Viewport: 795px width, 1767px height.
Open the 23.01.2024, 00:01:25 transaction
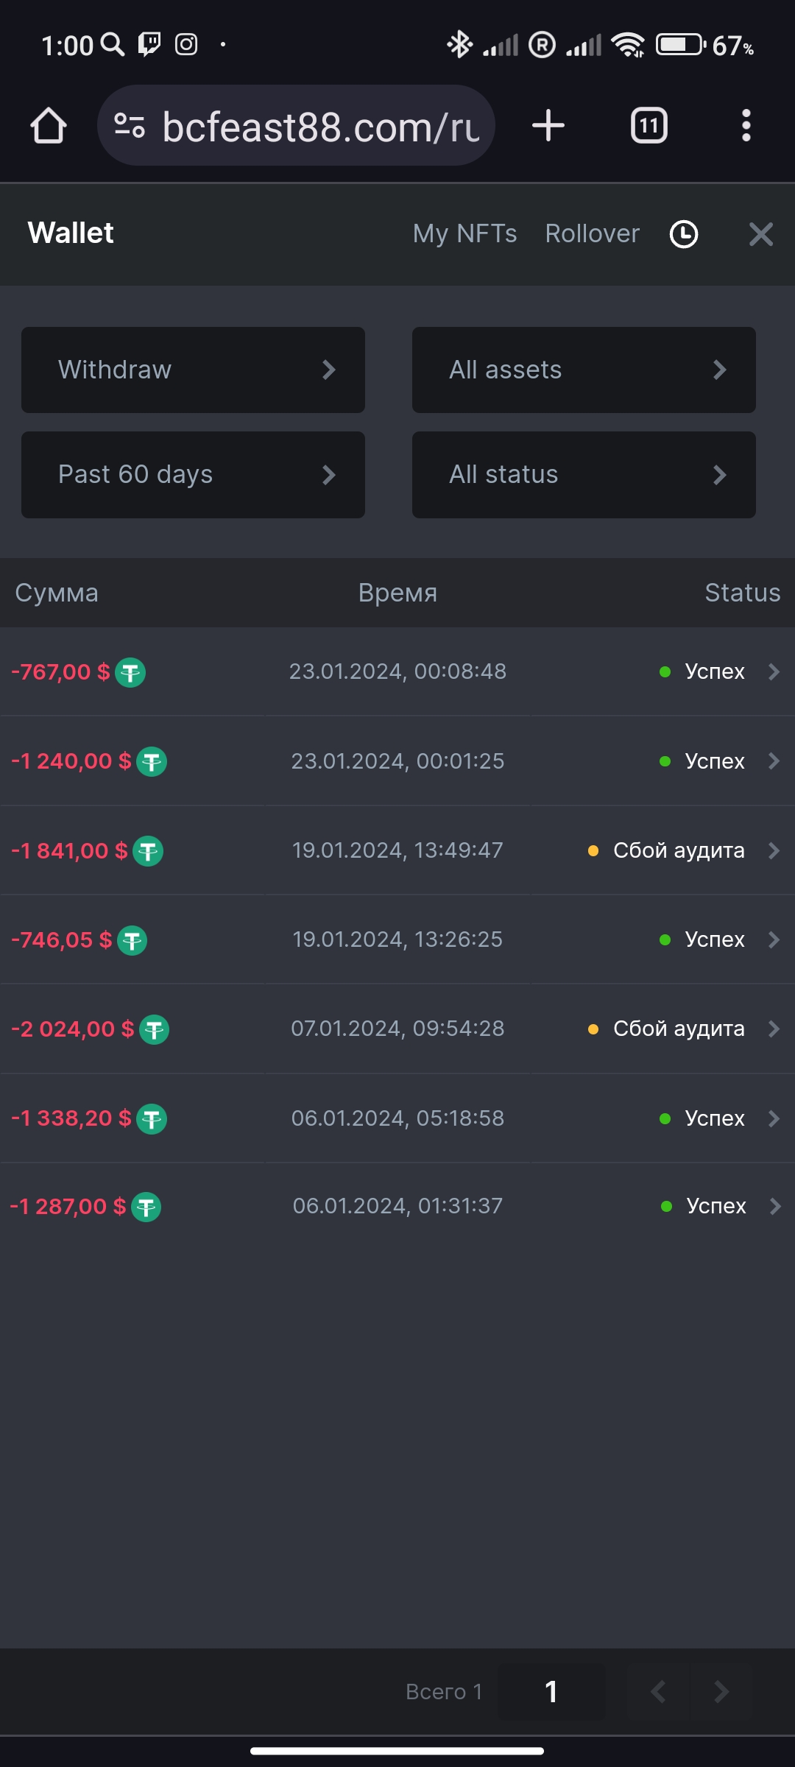coord(397,761)
